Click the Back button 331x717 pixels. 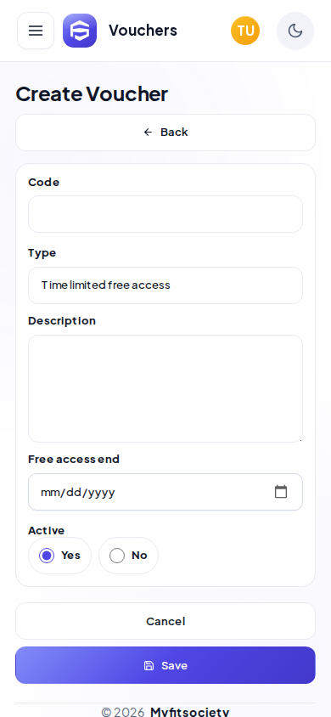point(165,133)
